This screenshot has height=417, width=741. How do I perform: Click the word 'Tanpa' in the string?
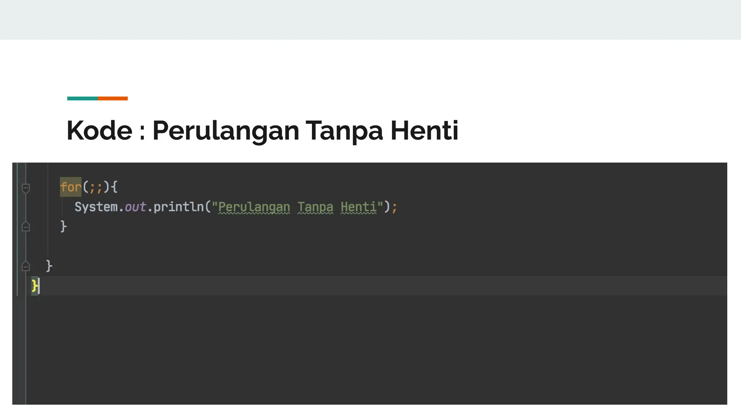pos(315,207)
